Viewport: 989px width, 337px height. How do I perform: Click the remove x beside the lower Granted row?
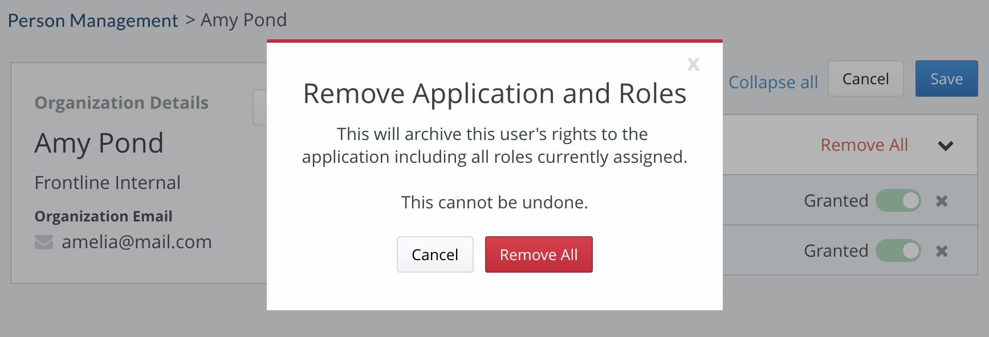pyautogui.click(x=942, y=251)
